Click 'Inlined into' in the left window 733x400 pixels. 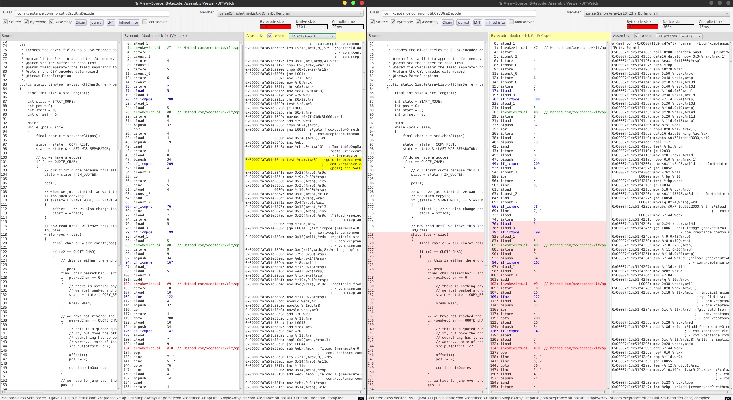point(129,23)
